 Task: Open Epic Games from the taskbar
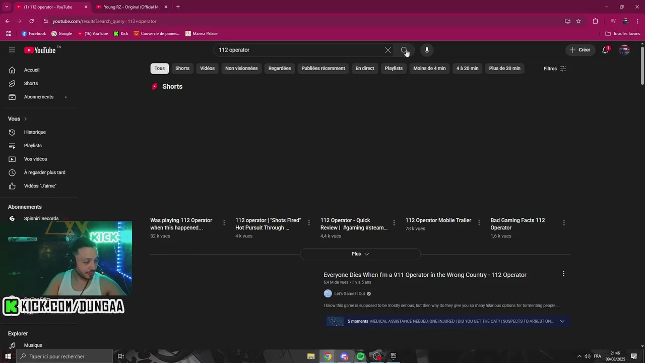click(x=393, y=356)
